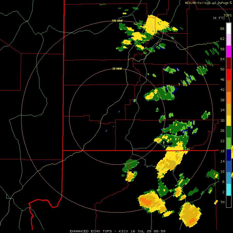Image resolution: width=233 pixels, height=233 pixels.
Task: Click the 18 value on the legend
Action: [x=222, y=151]
